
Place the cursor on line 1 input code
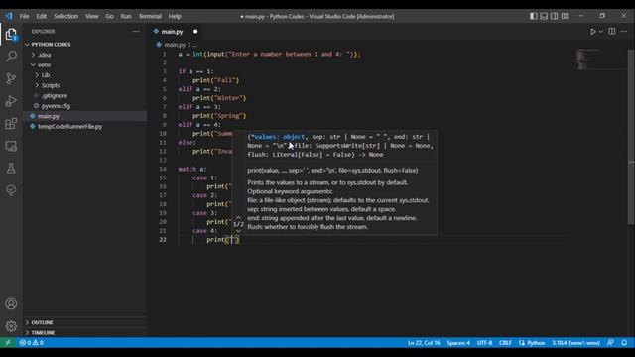click(x=269, y=54)
